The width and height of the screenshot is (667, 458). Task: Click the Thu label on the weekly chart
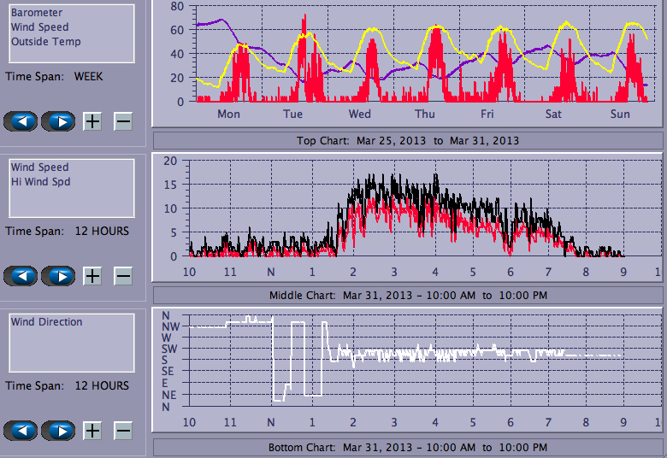424,114
